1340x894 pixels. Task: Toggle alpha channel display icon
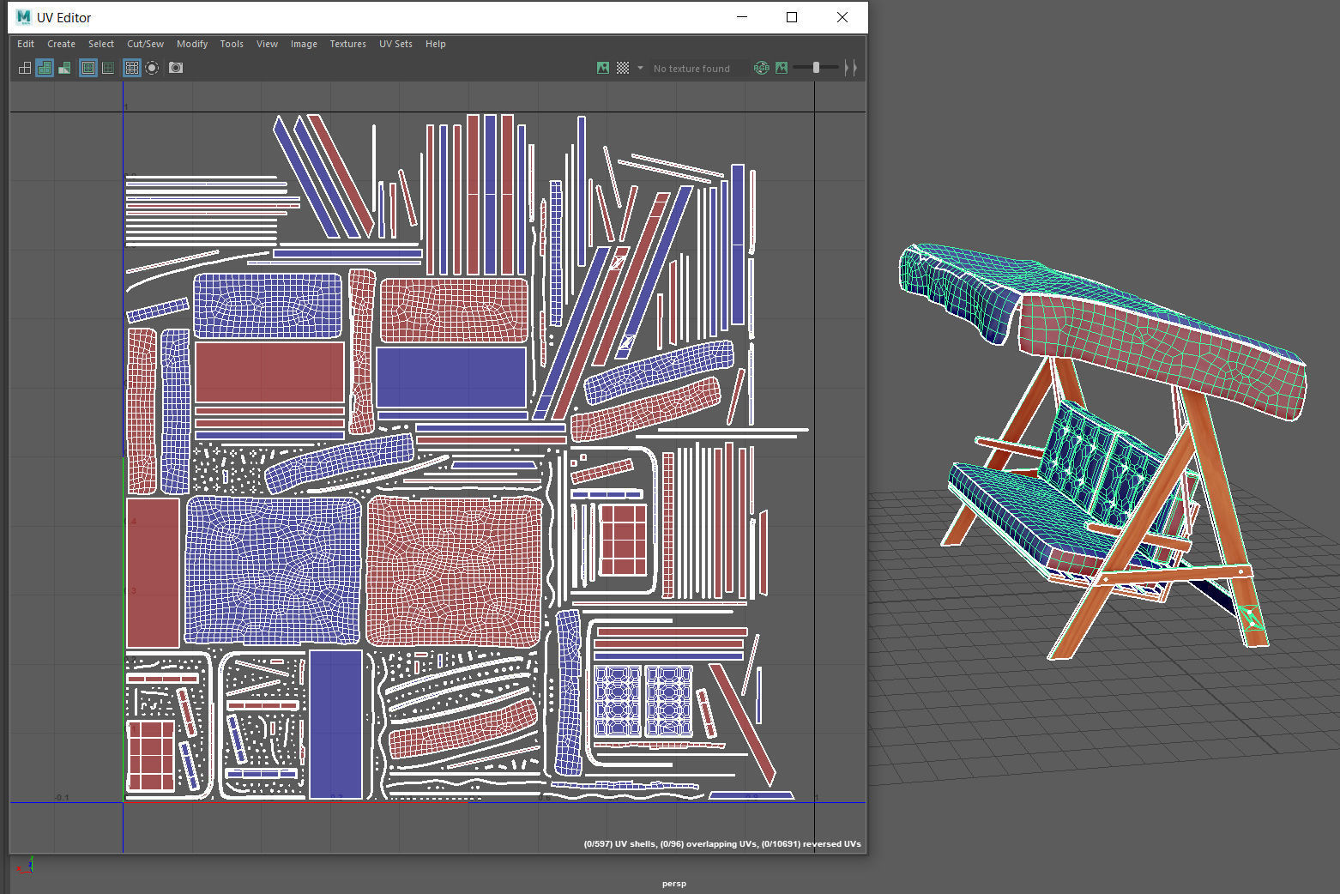pos(782,68)
